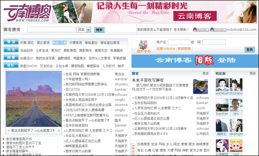Click the 云南博客 site logo
Viewport: 259px width, 156px height.
point(28,13)
